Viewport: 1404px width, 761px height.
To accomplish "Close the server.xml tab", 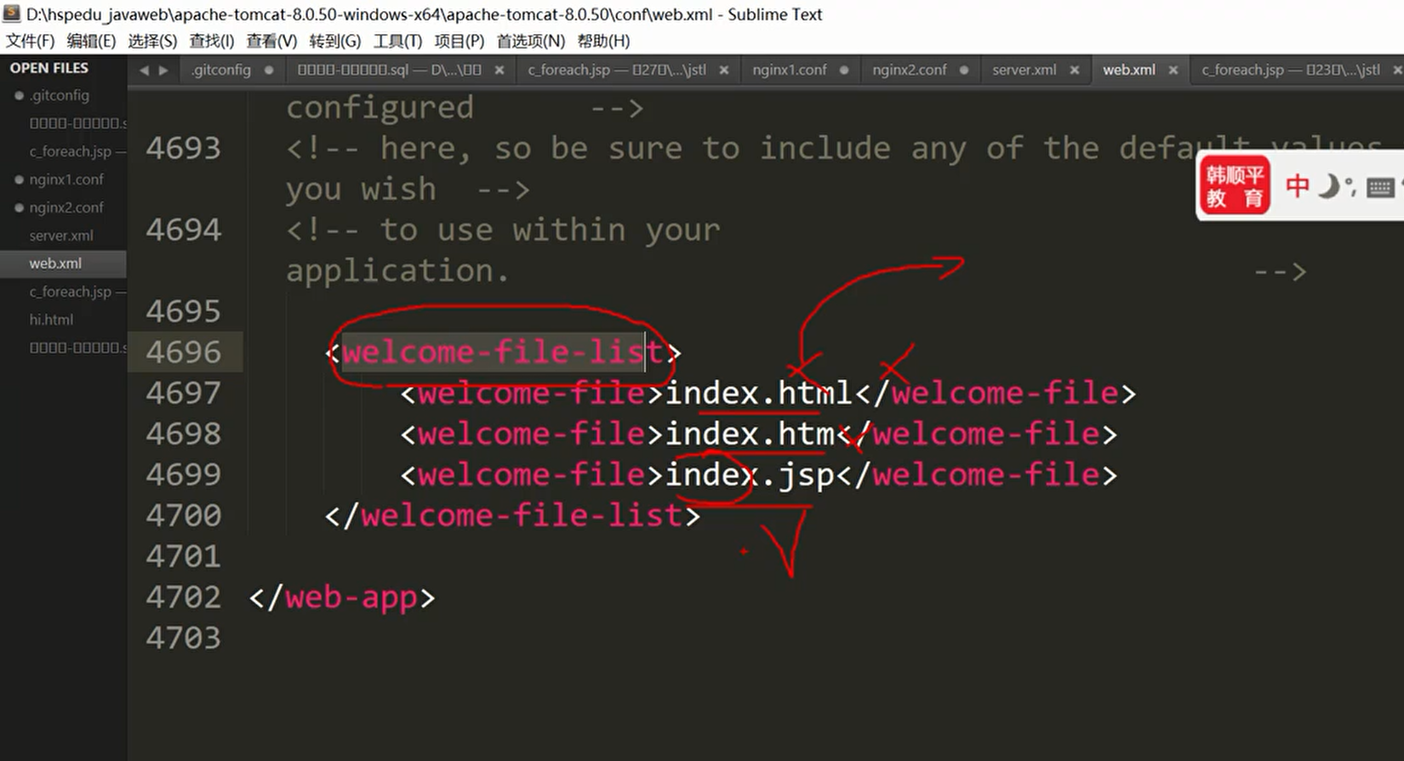I will click(1075, 71).
